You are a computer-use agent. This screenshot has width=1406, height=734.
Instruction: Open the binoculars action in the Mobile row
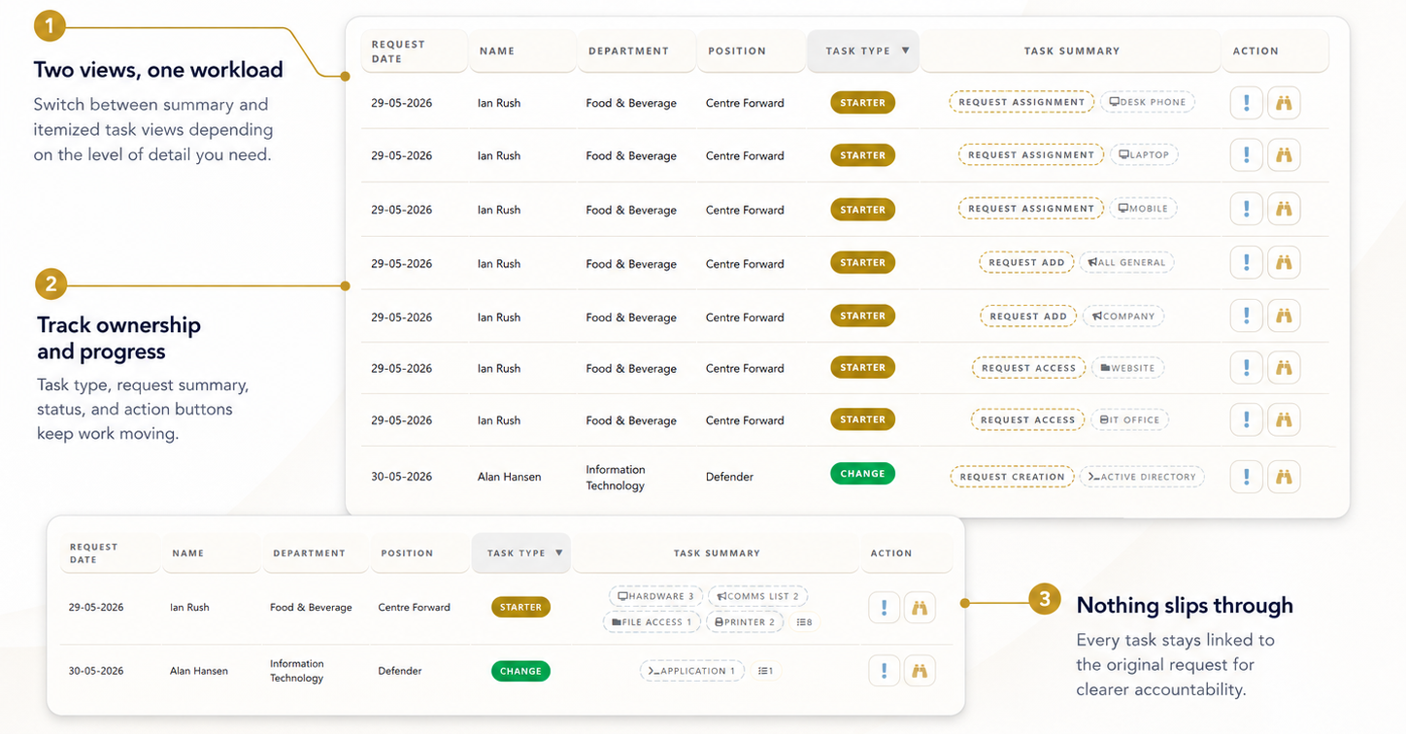[x=1284, y=209]
